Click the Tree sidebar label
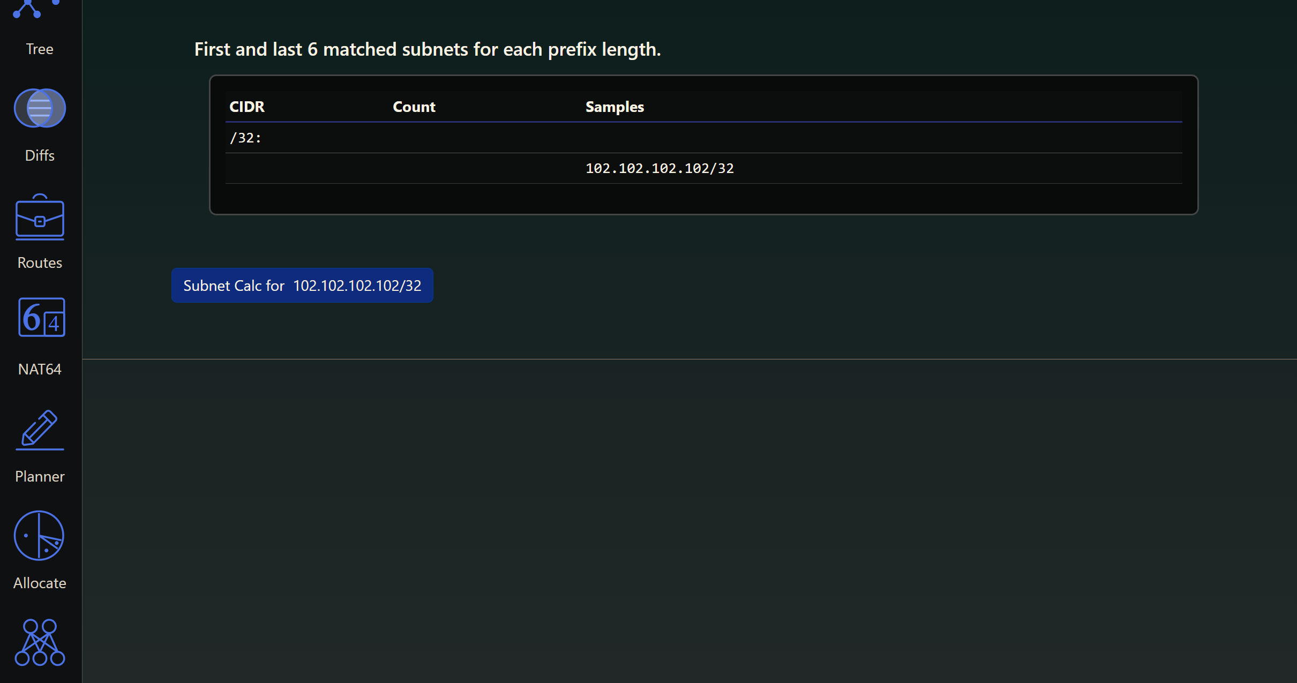 point(40,49)
